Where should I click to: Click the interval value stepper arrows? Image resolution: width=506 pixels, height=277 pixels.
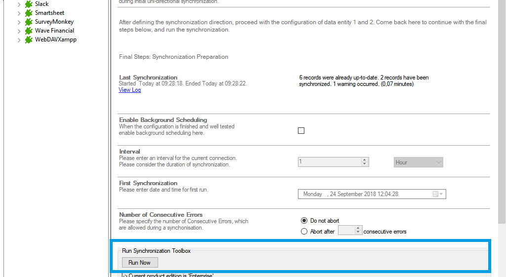(x=365, y=162)
